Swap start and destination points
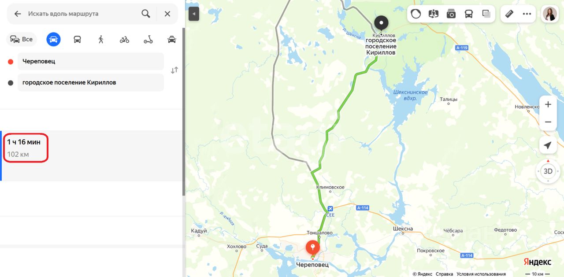This screenshot has height=277, width=564. click(174, 70)
